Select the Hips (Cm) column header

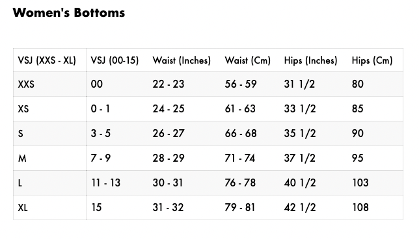coord(372,60)
